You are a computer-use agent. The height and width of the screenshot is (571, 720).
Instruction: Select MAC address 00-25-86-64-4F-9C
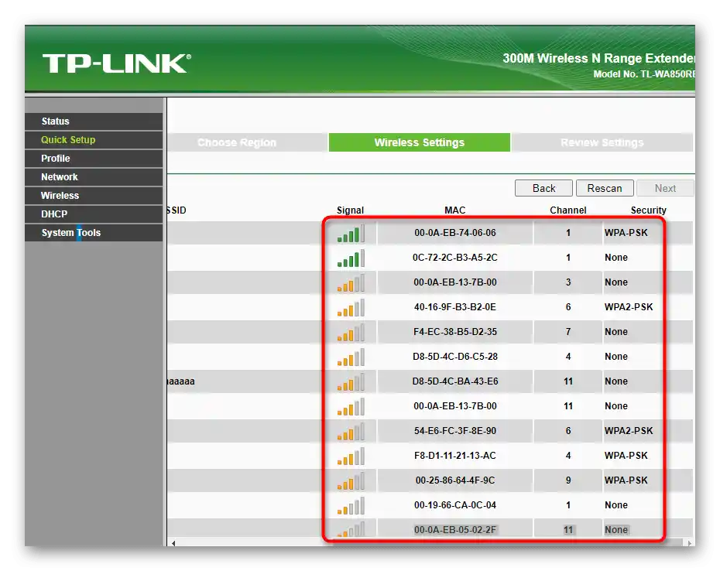pyautogui.click(x=455, y=481)
